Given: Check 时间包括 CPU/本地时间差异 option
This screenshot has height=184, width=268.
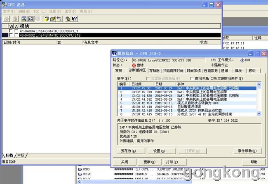Looking at the screenshot, I should [x=192, y=78].
